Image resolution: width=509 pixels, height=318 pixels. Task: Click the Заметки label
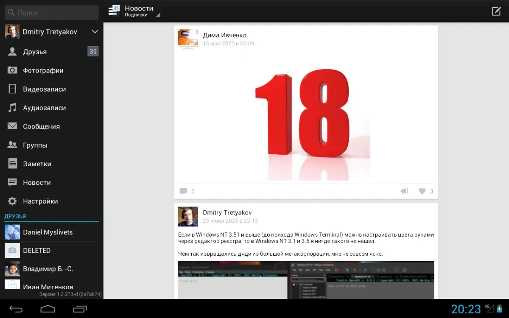(37, 164)
